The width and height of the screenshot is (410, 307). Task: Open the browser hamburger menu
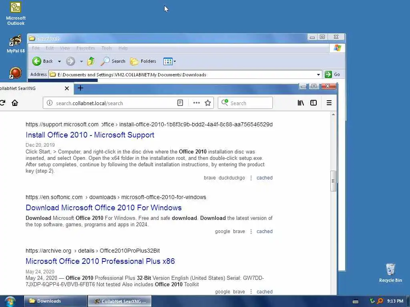pos(329,103)
